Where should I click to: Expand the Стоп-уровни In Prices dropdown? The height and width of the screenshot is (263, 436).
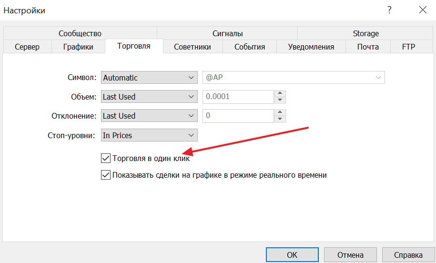[150, 135]
